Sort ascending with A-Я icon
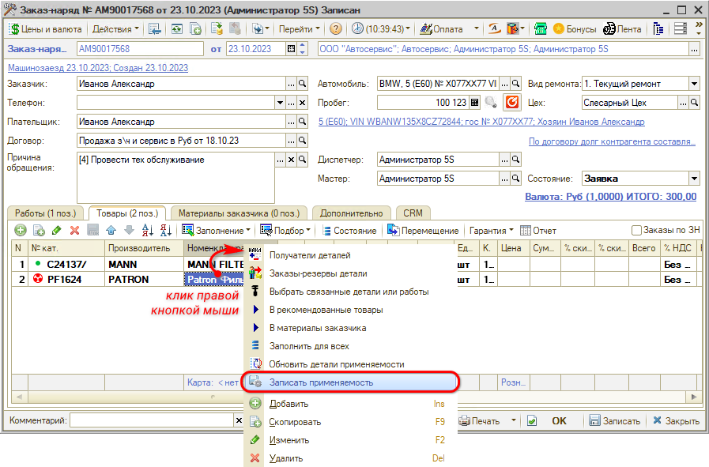The image size is (709, 467). [147, 231]
